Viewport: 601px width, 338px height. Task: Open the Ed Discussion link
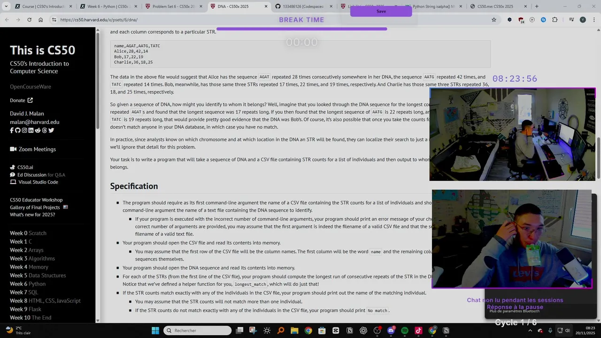pyautogui.click(x=32, y=175)
